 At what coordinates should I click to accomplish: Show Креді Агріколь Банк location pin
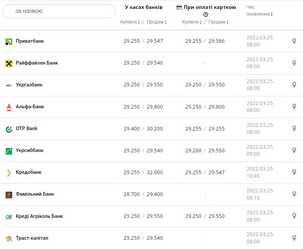294,216
